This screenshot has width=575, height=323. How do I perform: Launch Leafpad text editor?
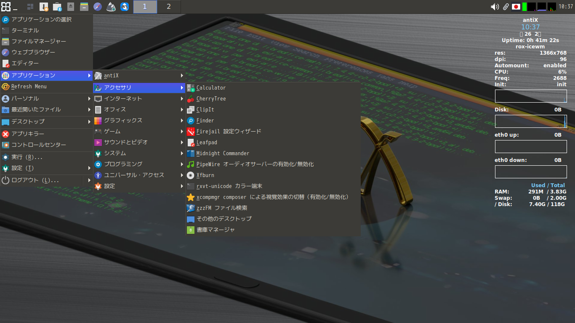(273, 143)
